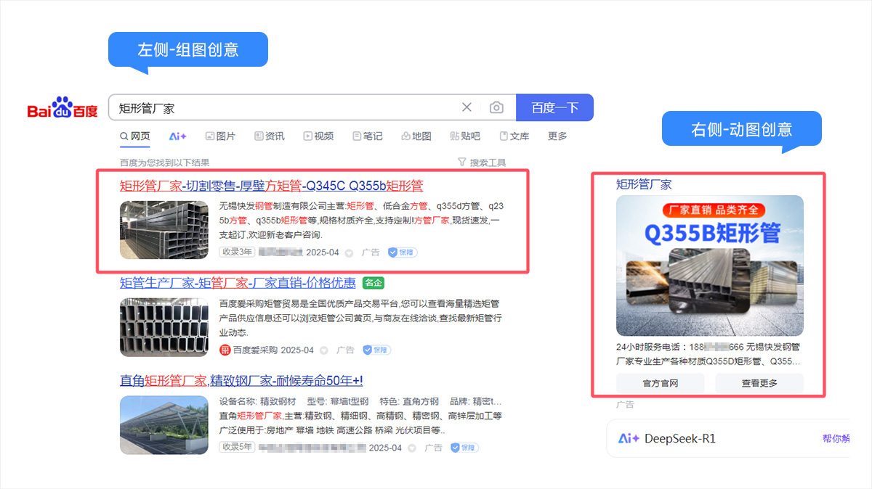The image size is (872, 489).
Task: Open the solar carport structure thumbnail
Action: [x=165, y=424]
